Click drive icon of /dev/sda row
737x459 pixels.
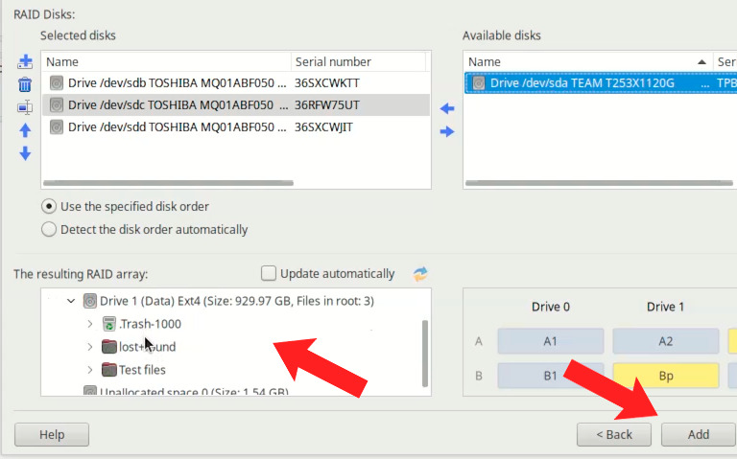click(x=479, y=83)
